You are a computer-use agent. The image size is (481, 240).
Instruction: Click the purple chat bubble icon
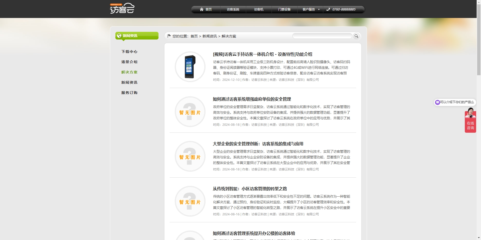coord(437,102)
